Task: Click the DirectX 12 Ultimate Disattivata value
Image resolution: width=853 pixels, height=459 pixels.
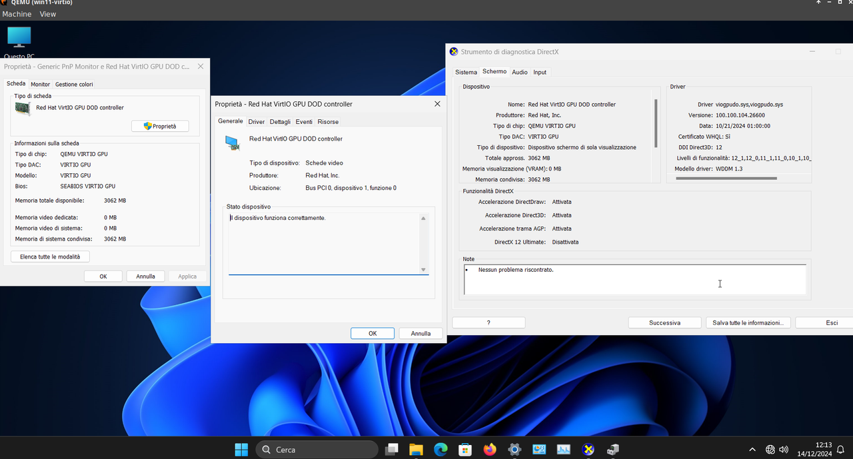Action: coord(565,242)
